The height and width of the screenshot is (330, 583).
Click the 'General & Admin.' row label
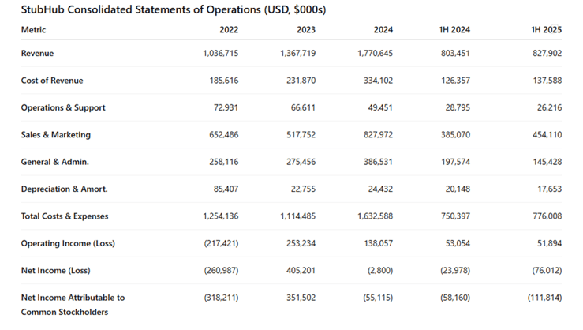click(x=55, y=162)
